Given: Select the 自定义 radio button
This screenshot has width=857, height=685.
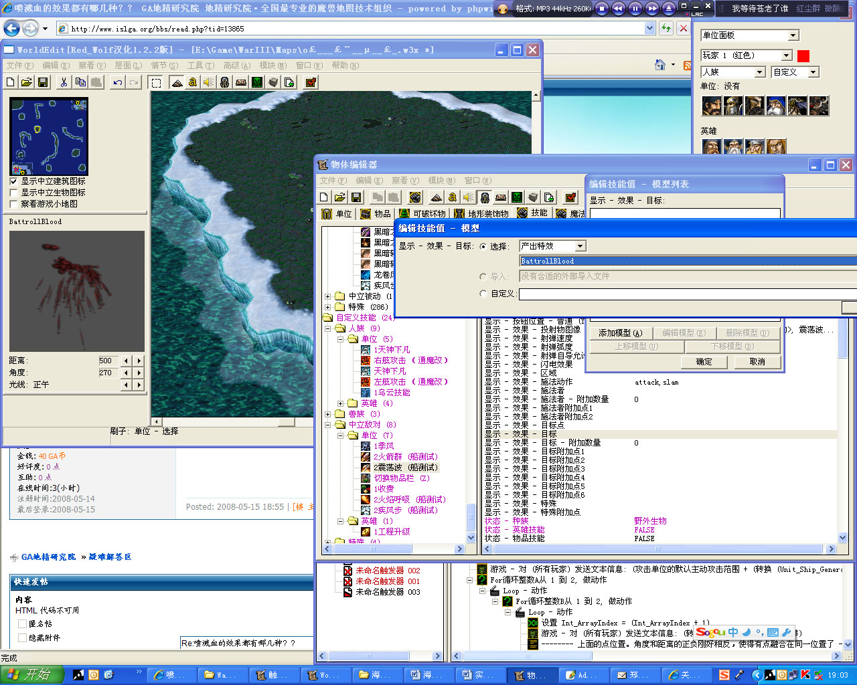Looking at the screenshot, I should pyautogui.click(x=483, y=293).
